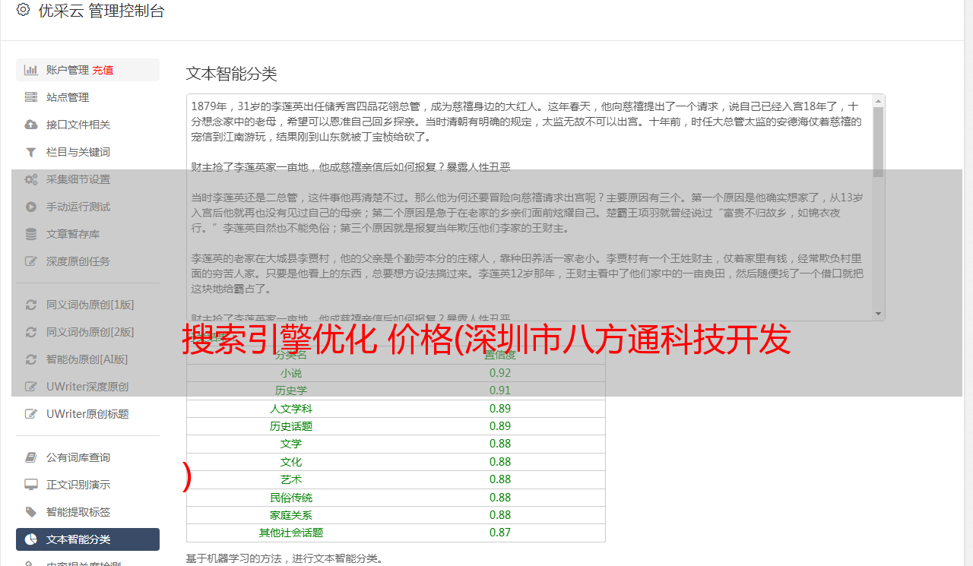973x566 pixels.
Task: Click the 0.88 value in the 文化 row
Action: click(500, 462)
